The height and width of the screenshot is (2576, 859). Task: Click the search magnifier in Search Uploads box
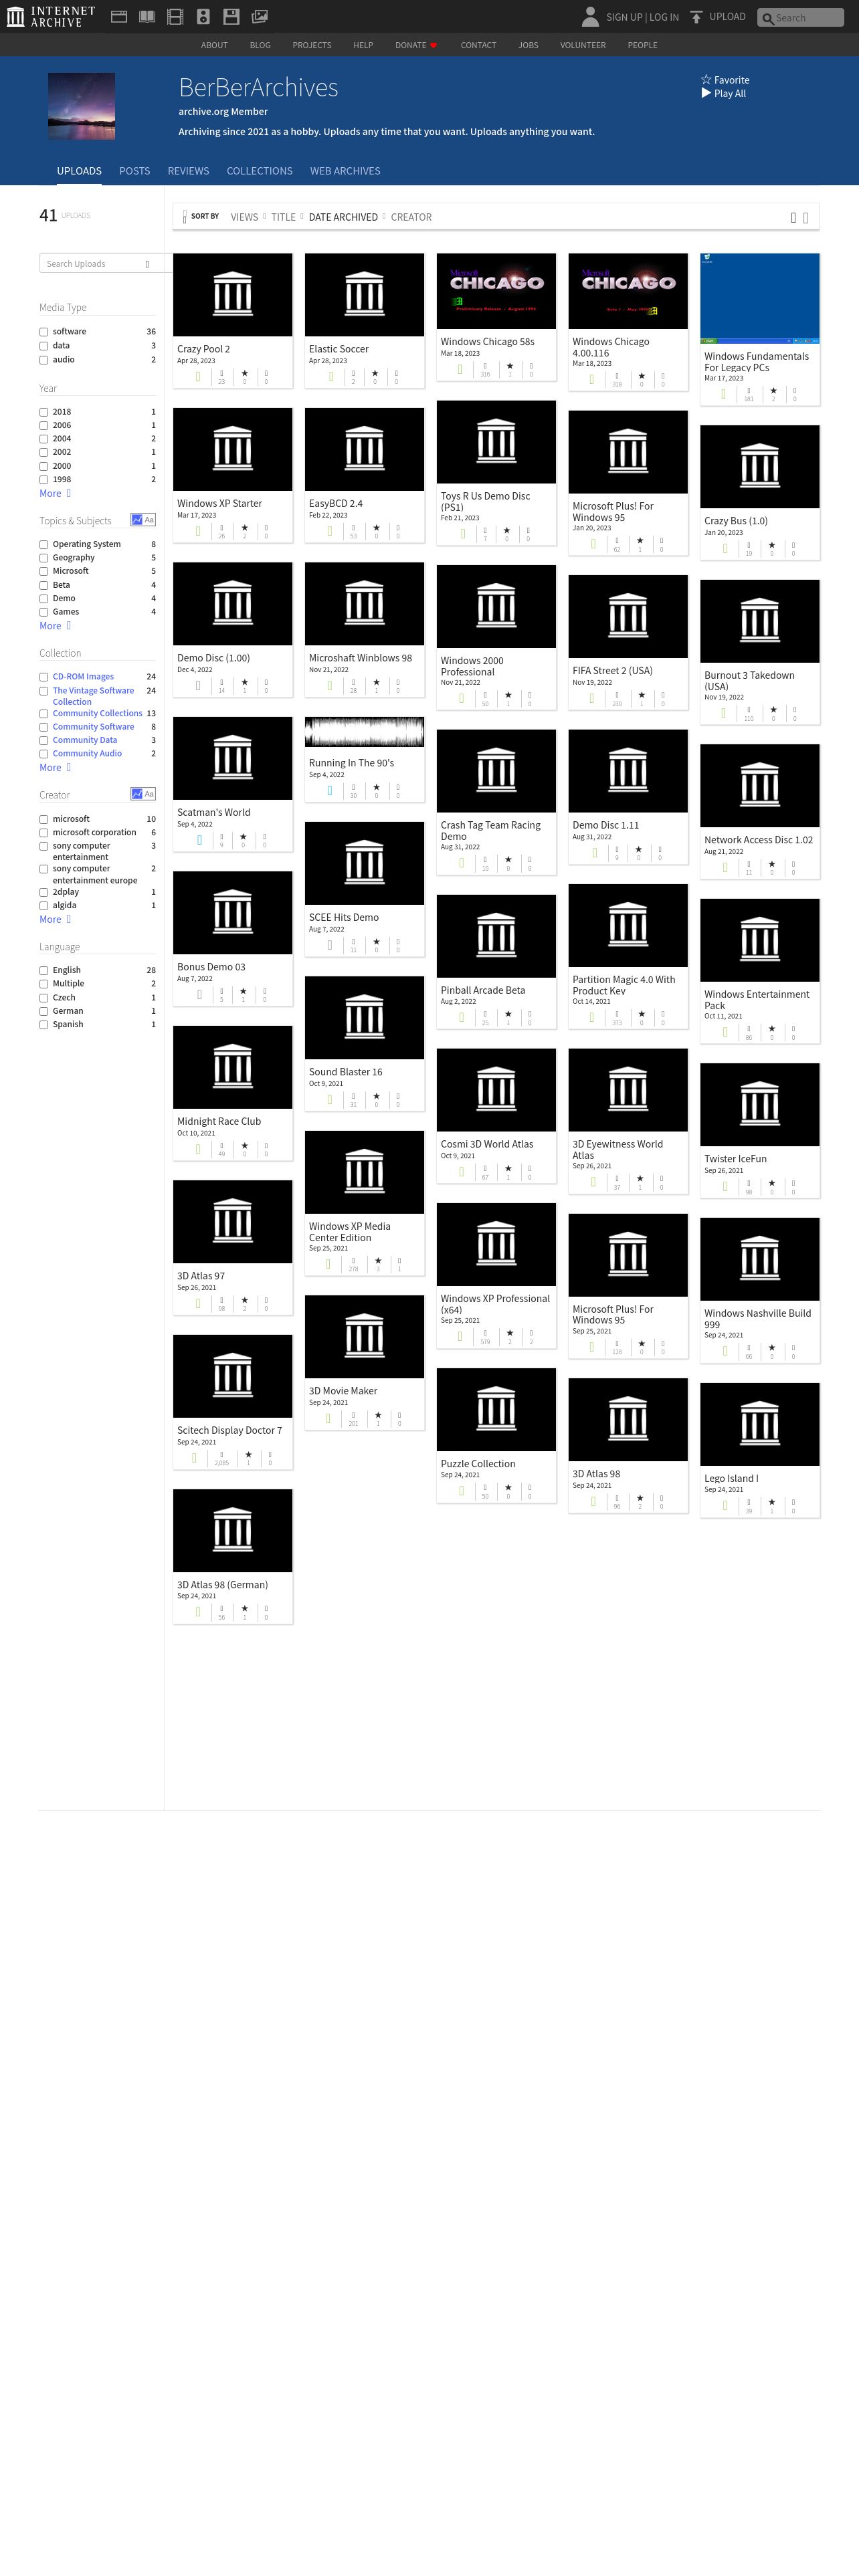[147, 264]
